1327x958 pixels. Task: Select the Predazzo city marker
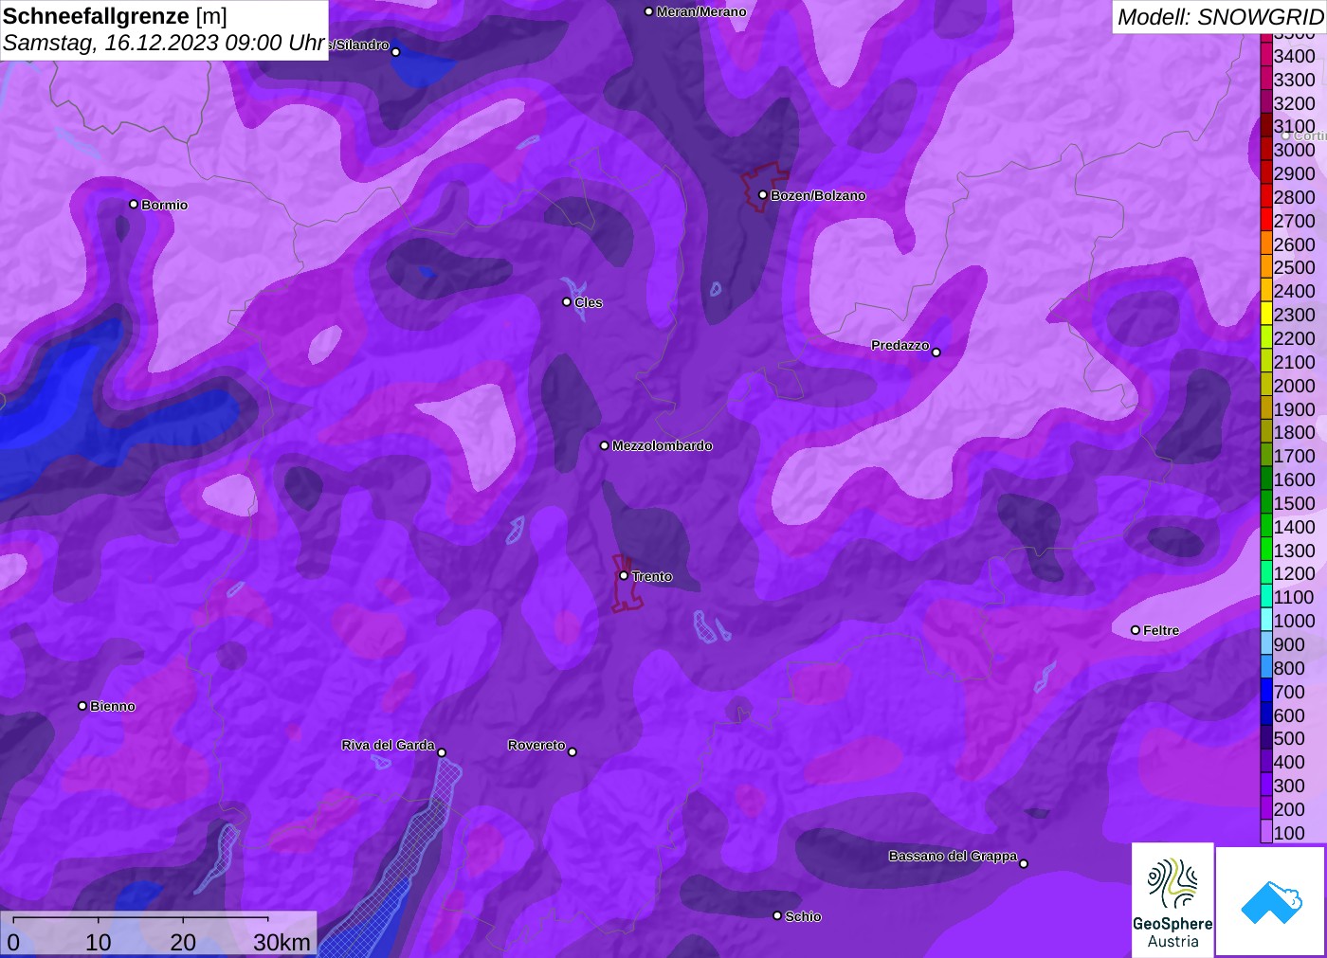click(936, 352)
